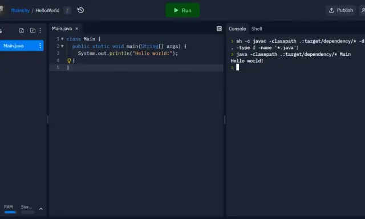The height and width of the screenshot is (219, 365).
Task: Collapse the class Main fold arrow
Action: tap(62, 39)
